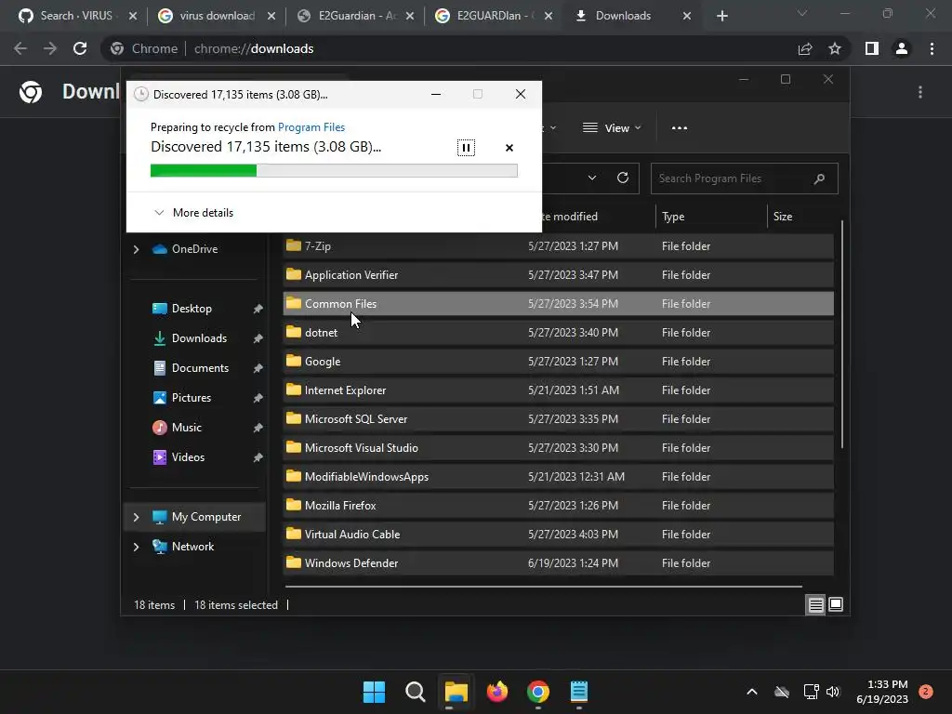Switch to virus download tab
The height and width of the screenshot is (714, 952).
point(216,16)
